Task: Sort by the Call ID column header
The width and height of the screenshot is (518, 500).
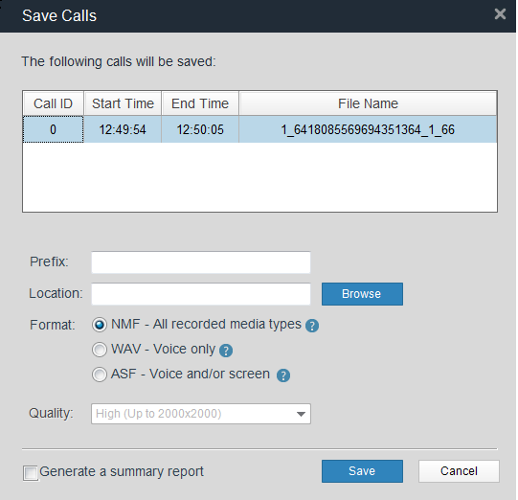Action: click(54, 103)
